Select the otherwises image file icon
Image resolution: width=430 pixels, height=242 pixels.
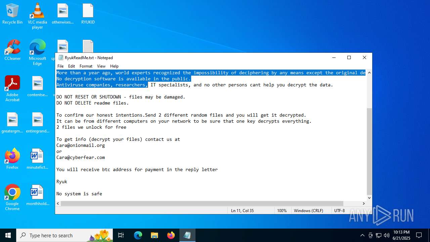point(62,14)
